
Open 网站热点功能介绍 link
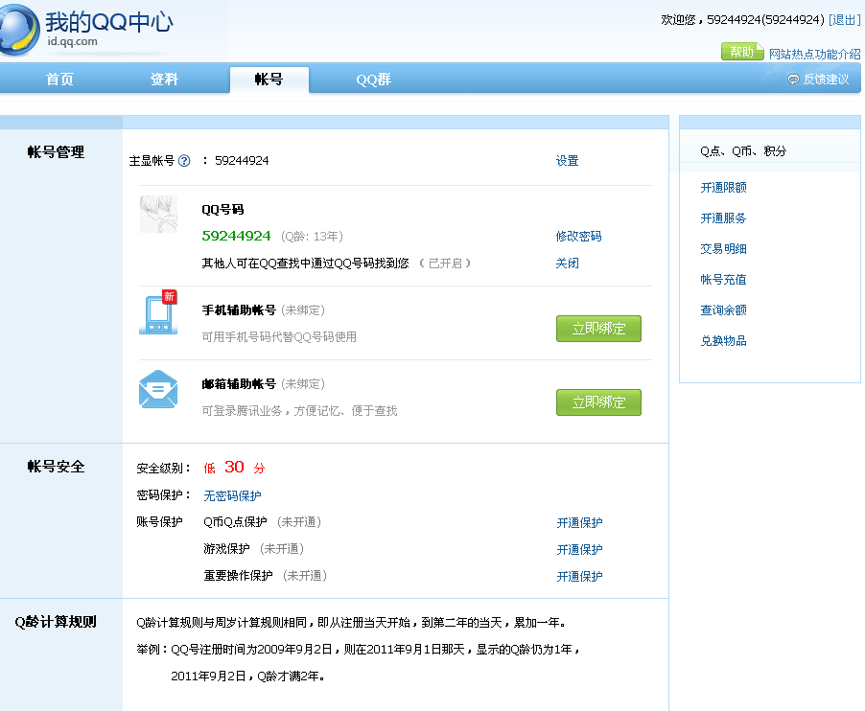click(814, 54)
